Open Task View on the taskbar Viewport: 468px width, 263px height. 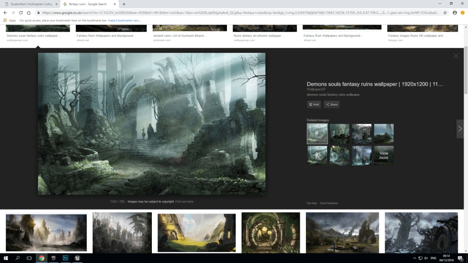click(29, 258)
